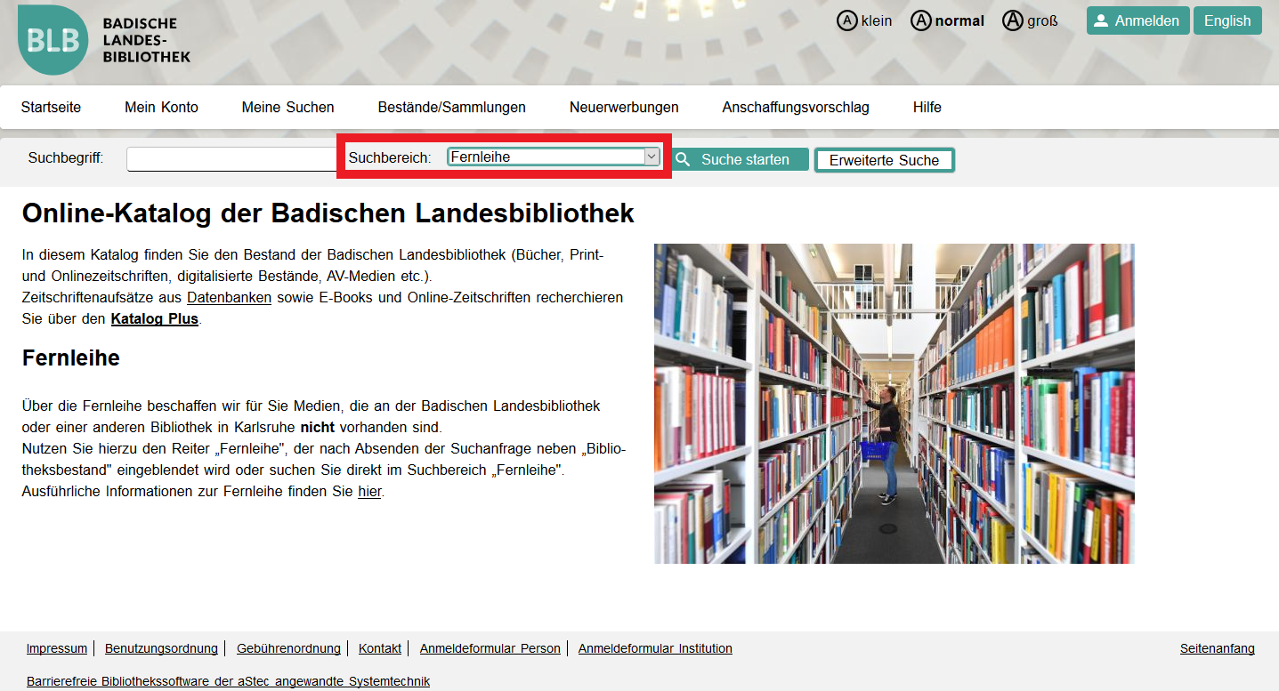
Task: Start search with Suche starten
Action: 741,159
